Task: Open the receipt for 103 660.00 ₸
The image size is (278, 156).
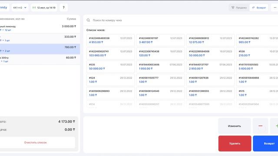Action: pos(111,53)
